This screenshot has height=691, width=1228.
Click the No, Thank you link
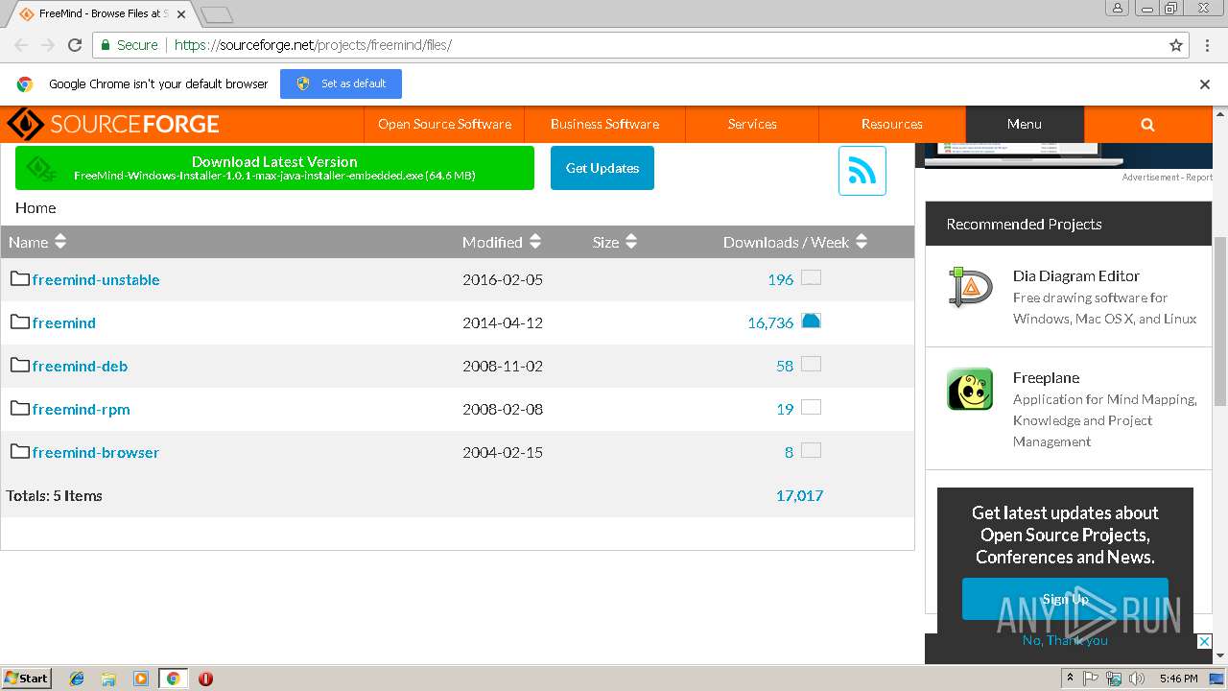tap(1065, 640)
